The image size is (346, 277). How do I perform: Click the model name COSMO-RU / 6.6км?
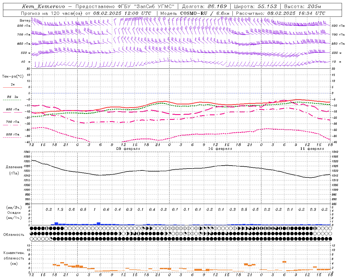click(x=205, y=13)
